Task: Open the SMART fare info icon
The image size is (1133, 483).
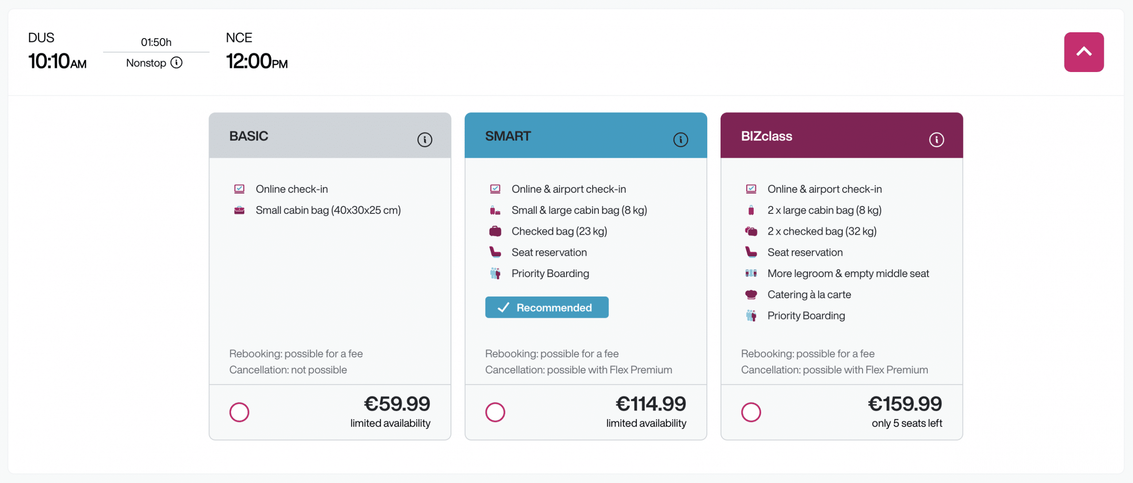Action: click(680, 140)
